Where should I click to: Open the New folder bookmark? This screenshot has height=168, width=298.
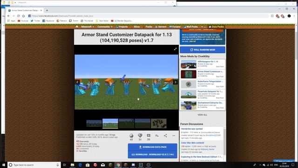pyautogui.click(x=102, y=21)
